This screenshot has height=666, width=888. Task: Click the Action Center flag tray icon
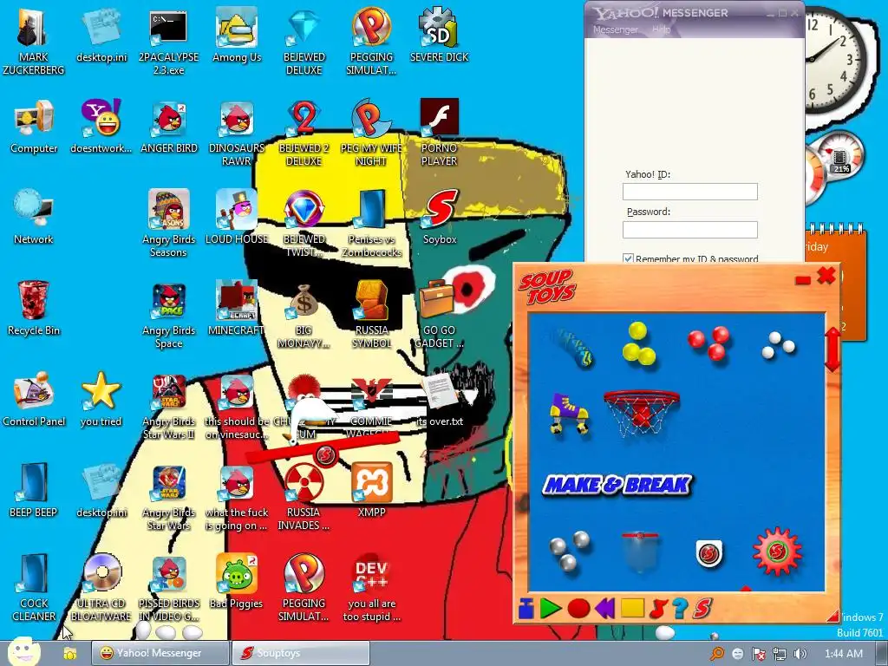click(x=758, y=654)
